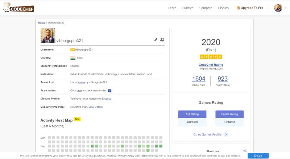Open the Discuss menu item
This screenshot has height=159, width=290.
tap(223, 8)
